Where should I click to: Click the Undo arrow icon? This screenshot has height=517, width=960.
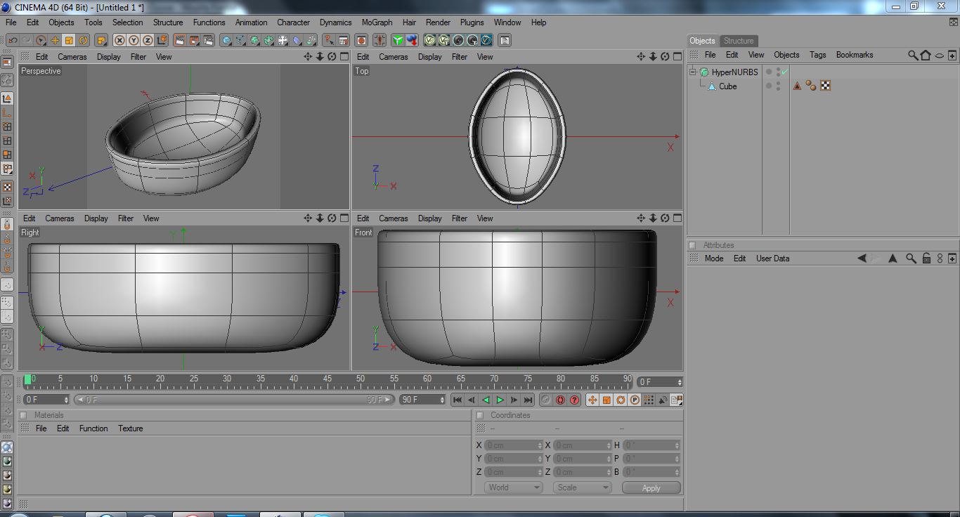13,40
